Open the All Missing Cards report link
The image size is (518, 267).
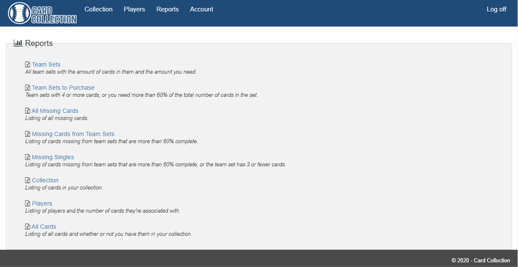(55, 111)
